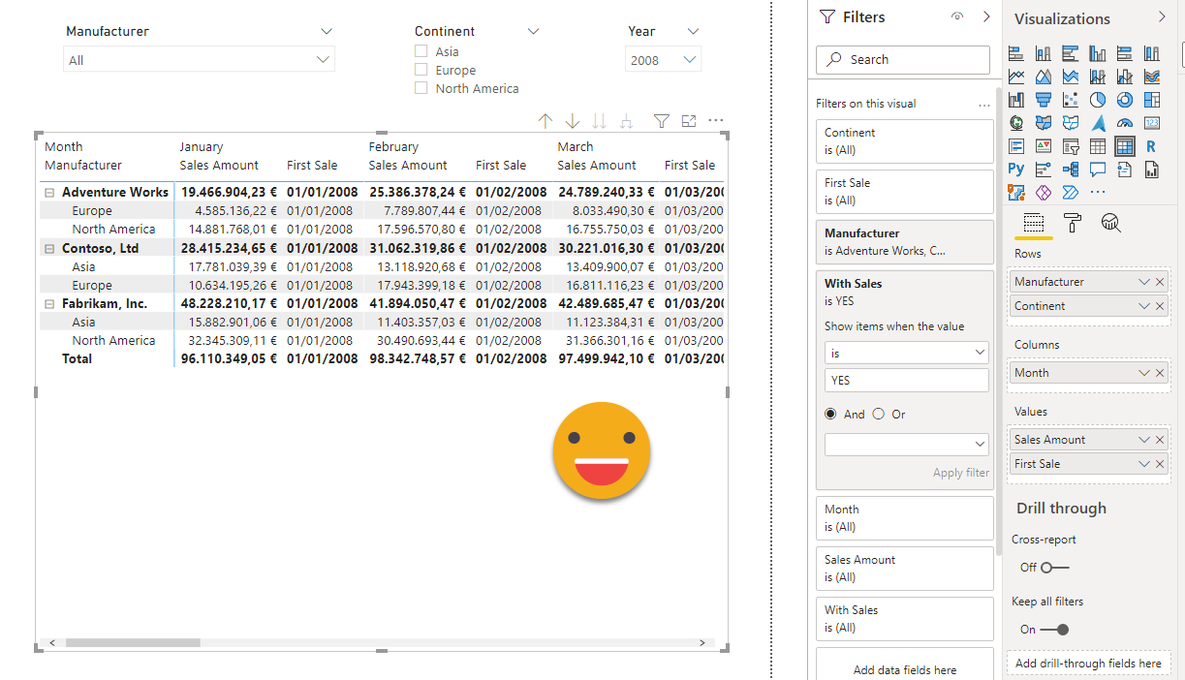Click the drill up arrow above matrix
The image size is (1185, 680).
coord(546,121)
